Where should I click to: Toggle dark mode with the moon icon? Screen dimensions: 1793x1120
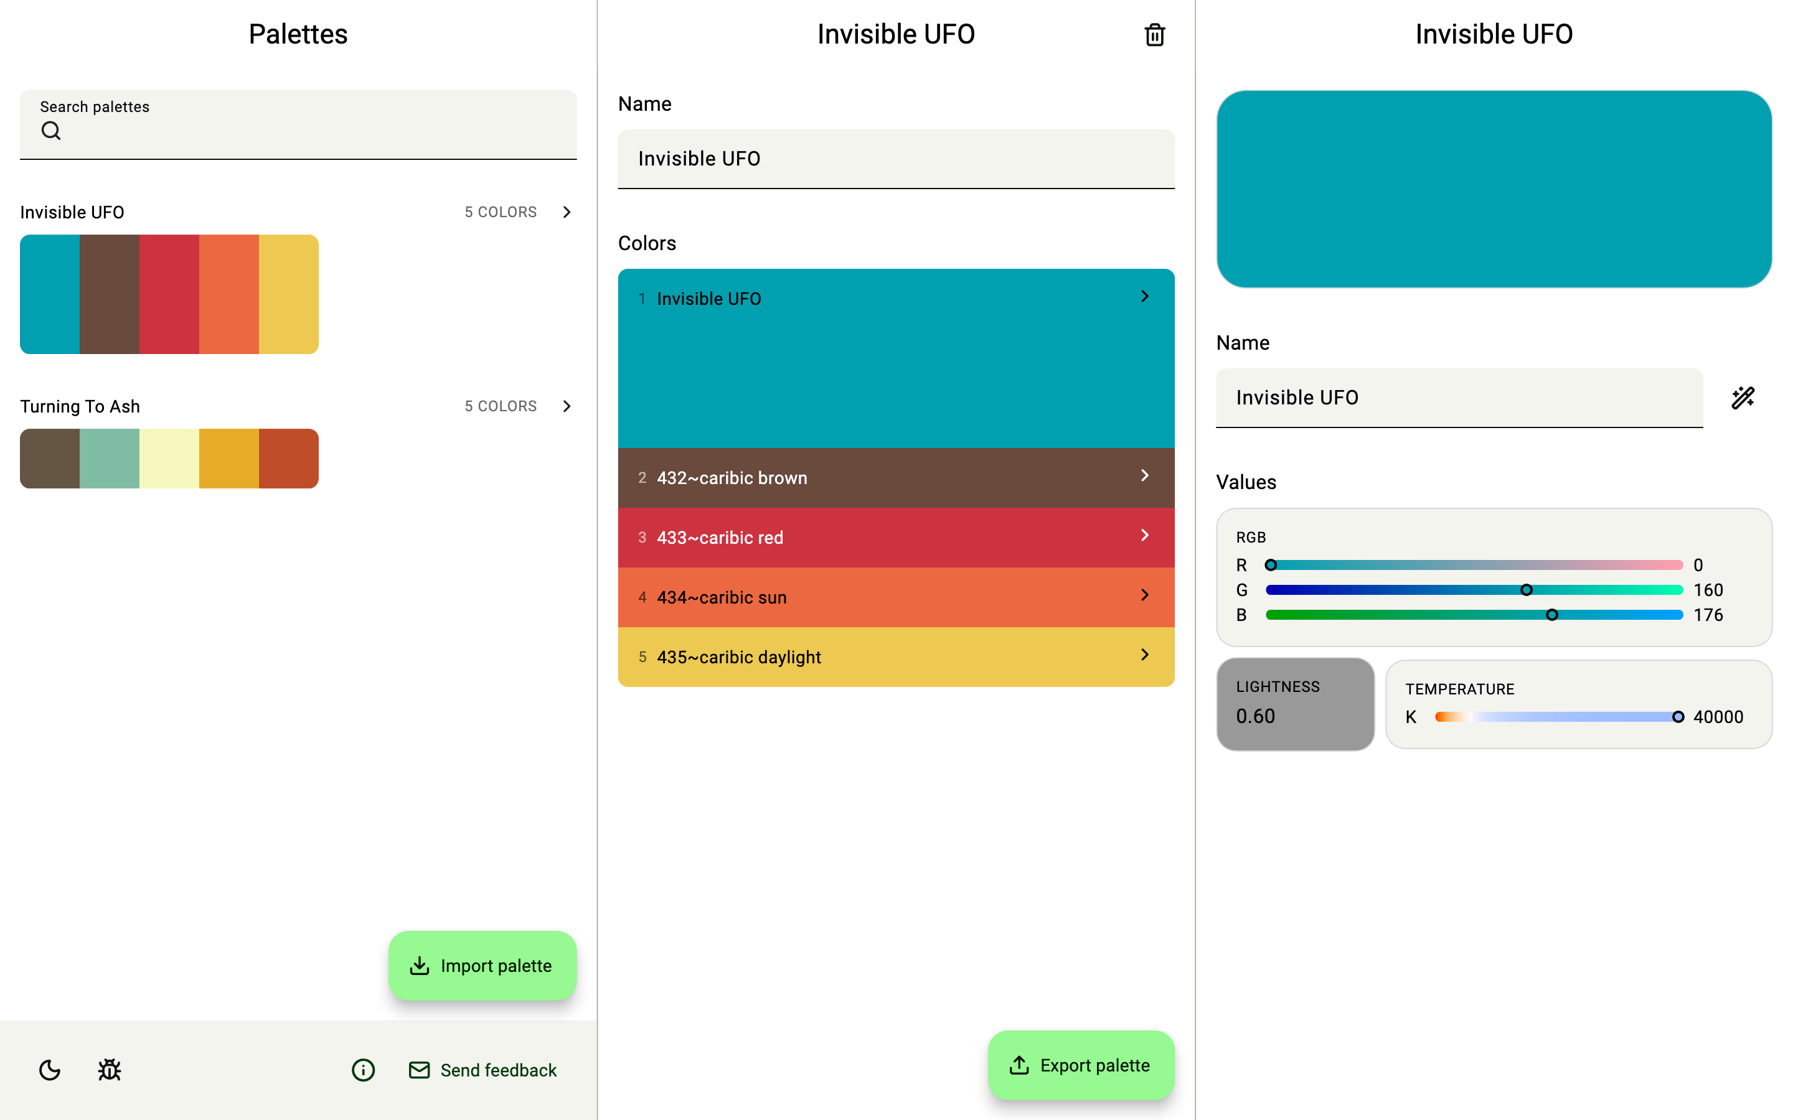pyautogui.click(x=50, y=1070)
